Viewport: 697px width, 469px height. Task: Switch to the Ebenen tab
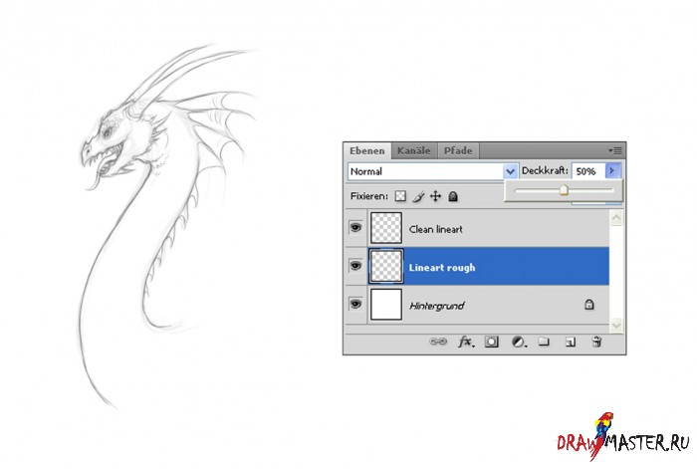click(367, 150)
